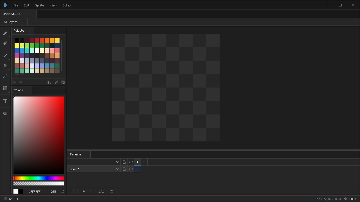This screenshot has width=360, height=202.
Task: Play the animation in the timeline
Action: click(84, 191)
